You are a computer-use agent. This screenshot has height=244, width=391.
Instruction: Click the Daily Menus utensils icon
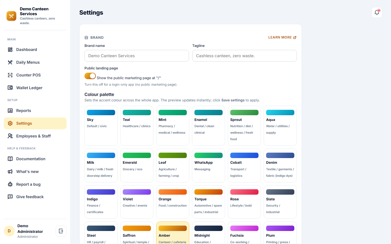tap(10, 62)
